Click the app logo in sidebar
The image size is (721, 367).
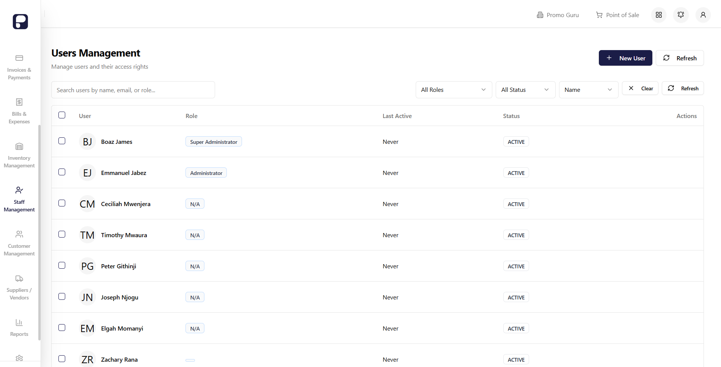click(20, 22)
